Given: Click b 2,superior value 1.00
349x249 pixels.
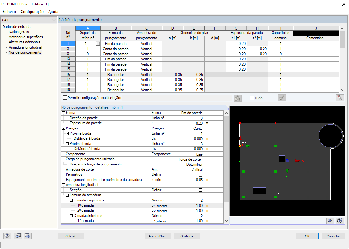Looking at the screenshot, I should point(191,211).
